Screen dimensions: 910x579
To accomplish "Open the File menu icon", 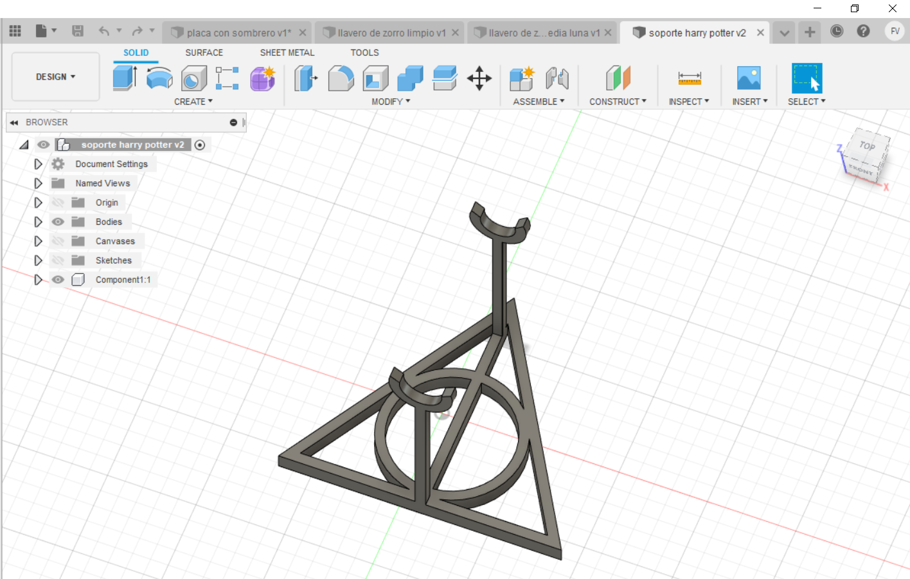I will 41,31.
